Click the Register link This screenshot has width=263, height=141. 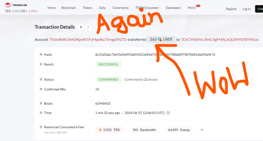coord(231,9)
